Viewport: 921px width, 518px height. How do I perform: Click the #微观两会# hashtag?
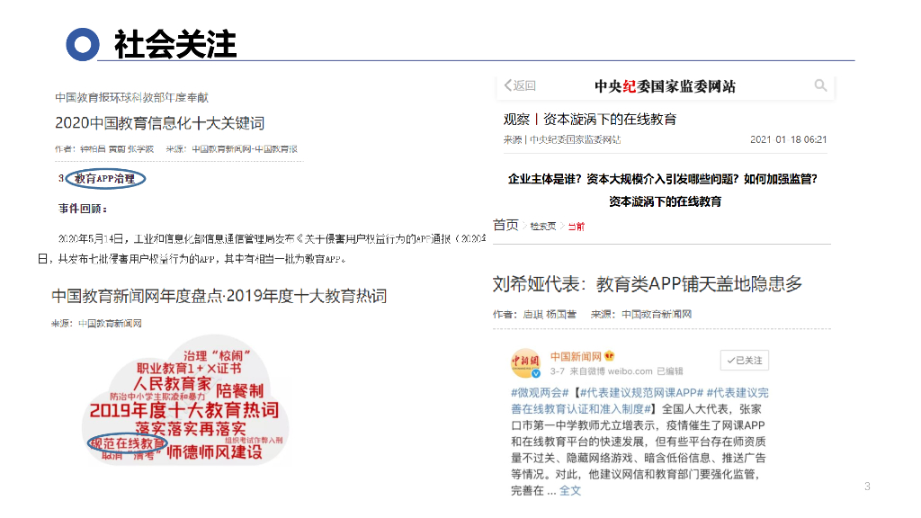pos(540,392)
